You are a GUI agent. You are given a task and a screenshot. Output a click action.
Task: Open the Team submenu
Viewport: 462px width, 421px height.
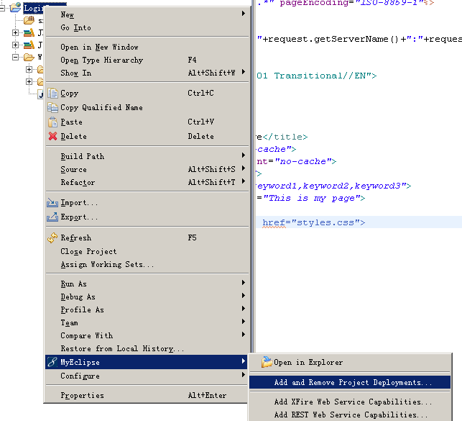pyautogui.click(x=147, y=322)
